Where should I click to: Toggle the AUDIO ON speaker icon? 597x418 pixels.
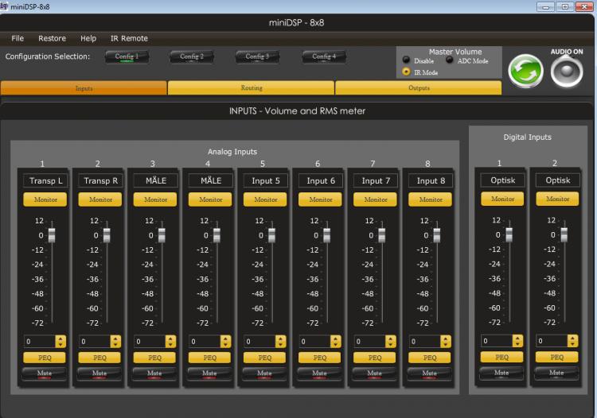point(566,72)
